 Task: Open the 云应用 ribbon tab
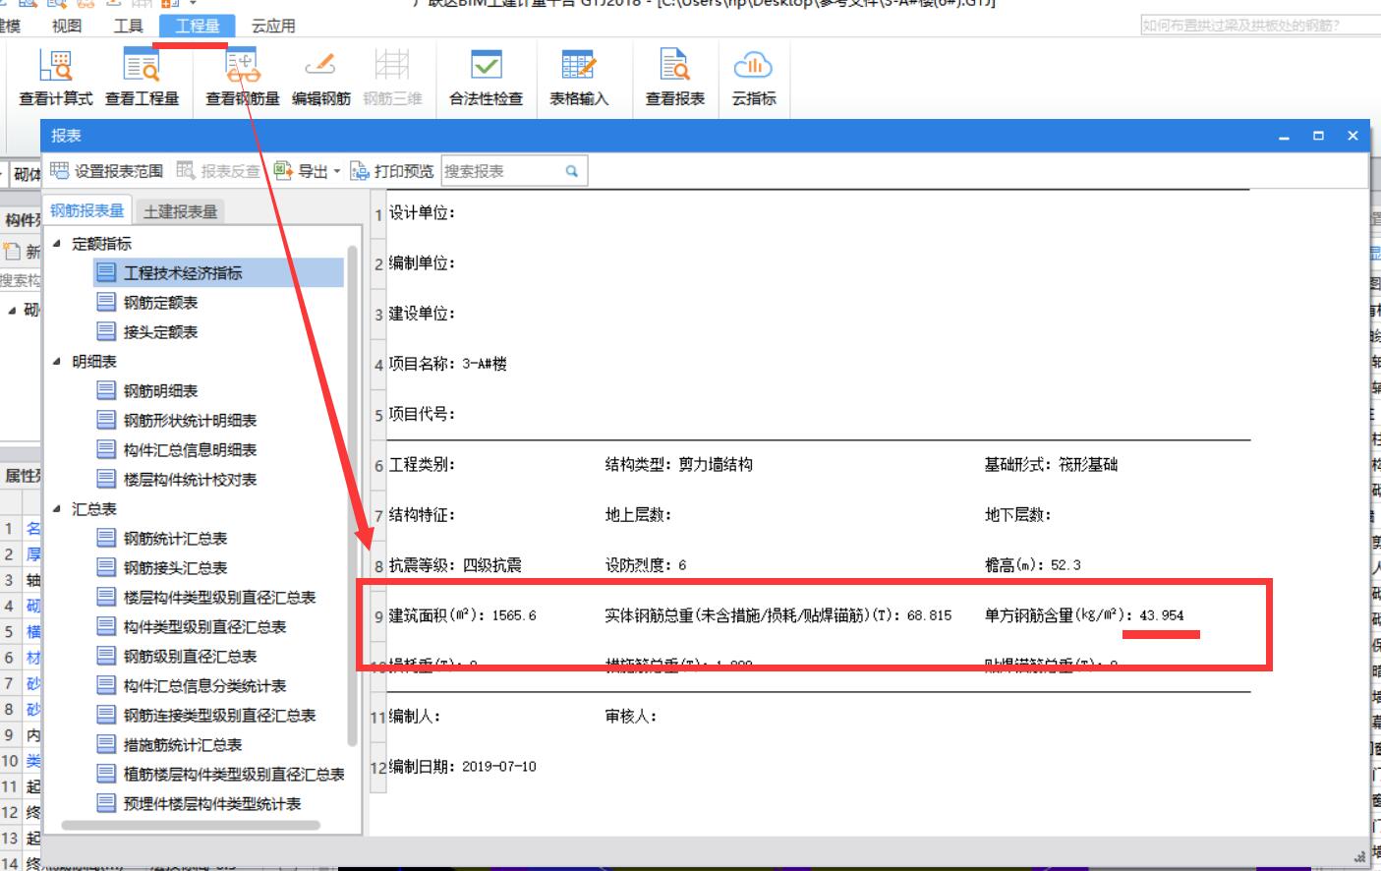272,26
